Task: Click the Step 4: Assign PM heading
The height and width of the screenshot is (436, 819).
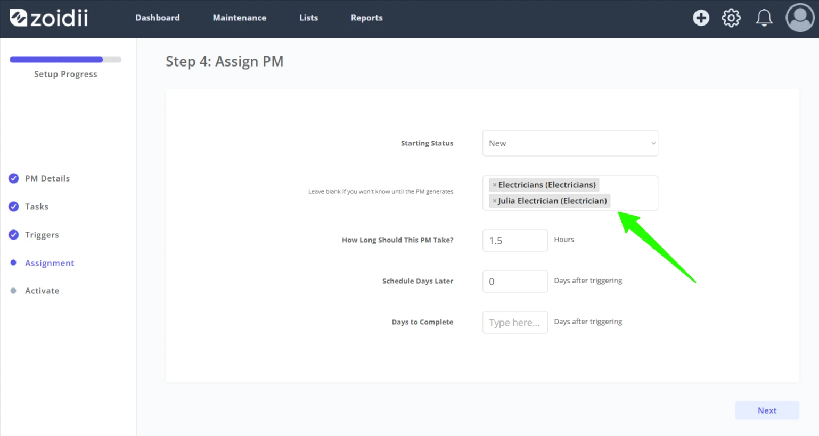Action: coord(225,61)
